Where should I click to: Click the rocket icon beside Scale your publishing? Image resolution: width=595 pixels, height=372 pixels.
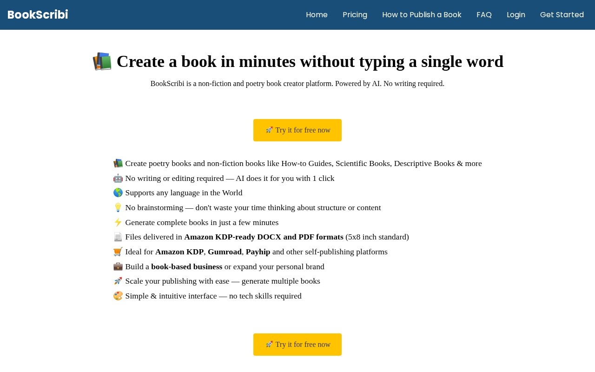pos(118,281)
